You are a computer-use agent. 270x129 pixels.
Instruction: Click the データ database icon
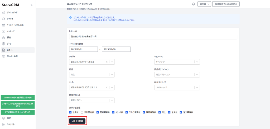pyautogui.click(x=3, y=44)
